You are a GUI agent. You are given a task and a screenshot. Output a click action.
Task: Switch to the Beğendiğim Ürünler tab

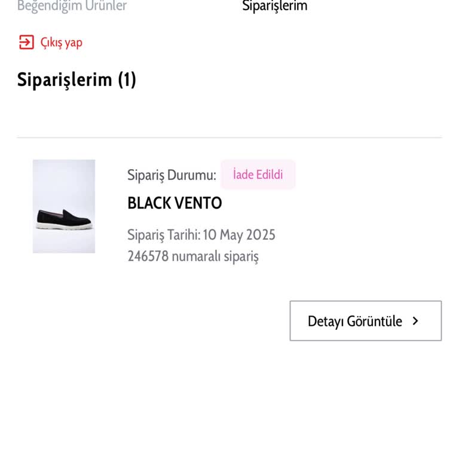coord(72,6)
